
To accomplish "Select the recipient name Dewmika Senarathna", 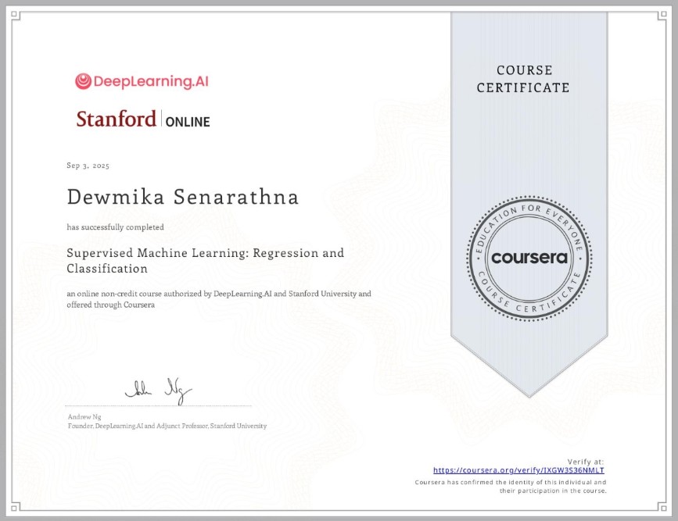I will [183, 198].
